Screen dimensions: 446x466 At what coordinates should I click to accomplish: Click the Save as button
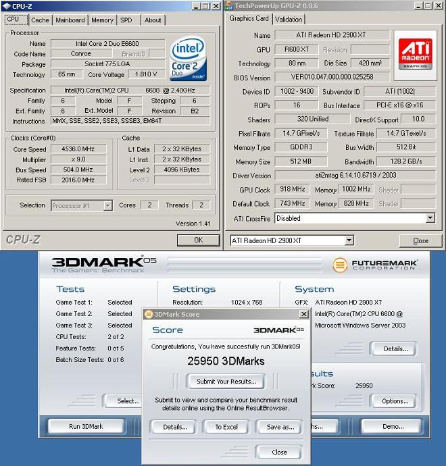point(280,427)
